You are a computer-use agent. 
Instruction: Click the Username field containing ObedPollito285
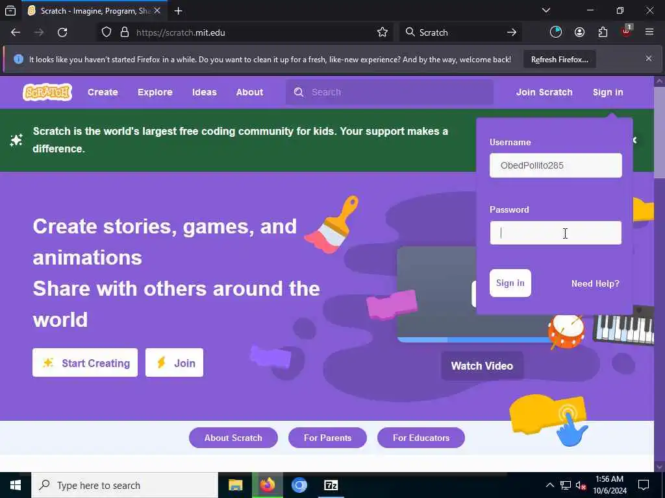click(x=556, y=165)
